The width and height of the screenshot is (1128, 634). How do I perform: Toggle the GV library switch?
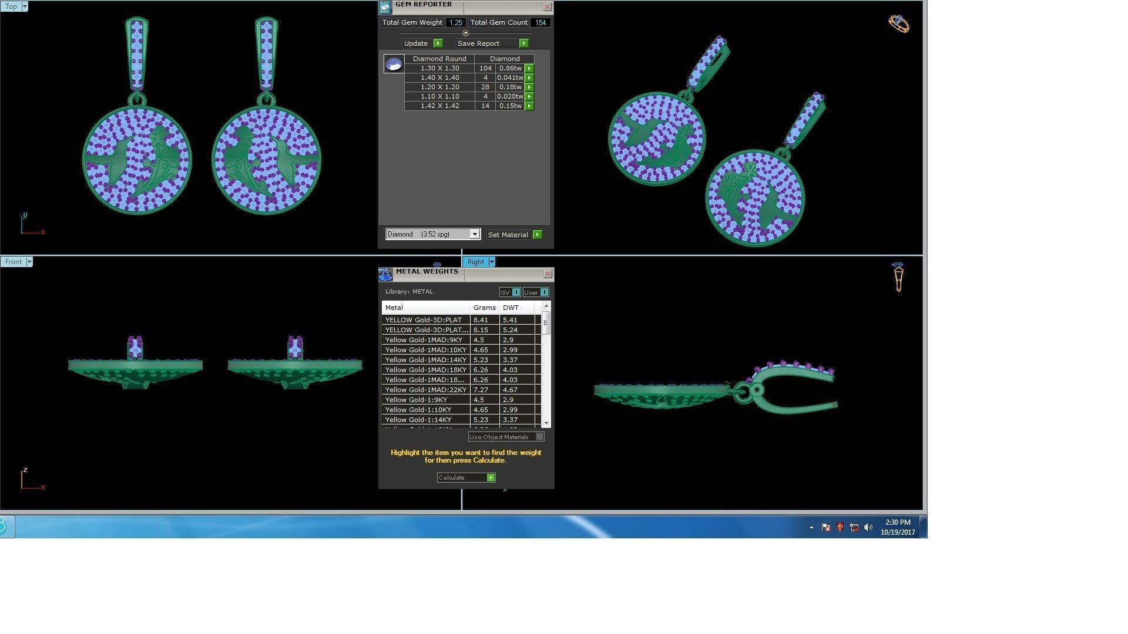(516, 292)
